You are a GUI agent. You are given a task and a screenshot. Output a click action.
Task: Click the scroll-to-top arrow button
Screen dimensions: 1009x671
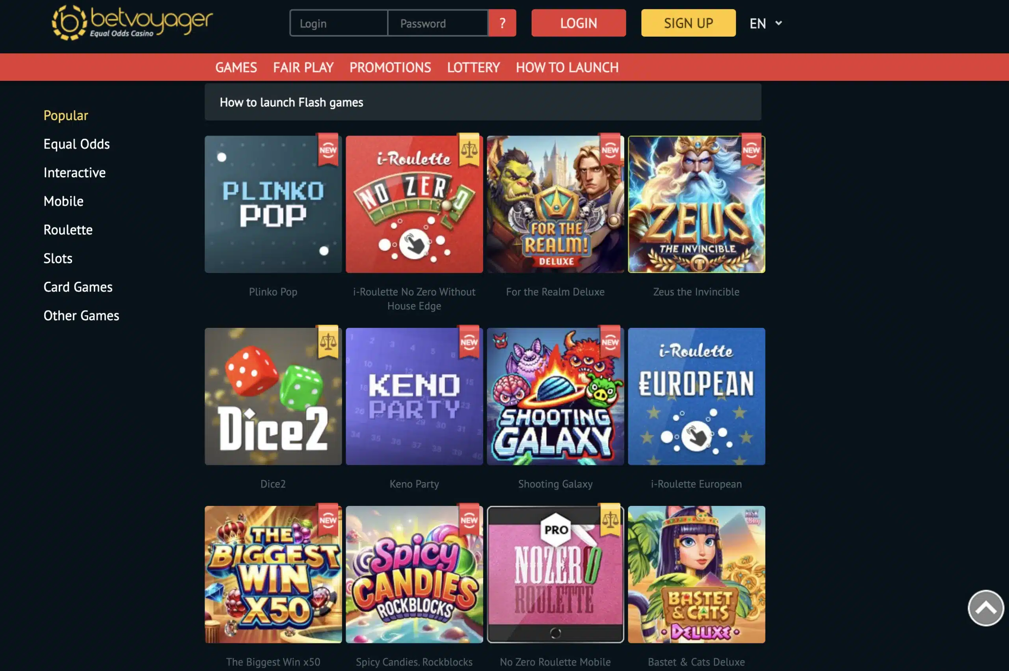click(985, 608)
